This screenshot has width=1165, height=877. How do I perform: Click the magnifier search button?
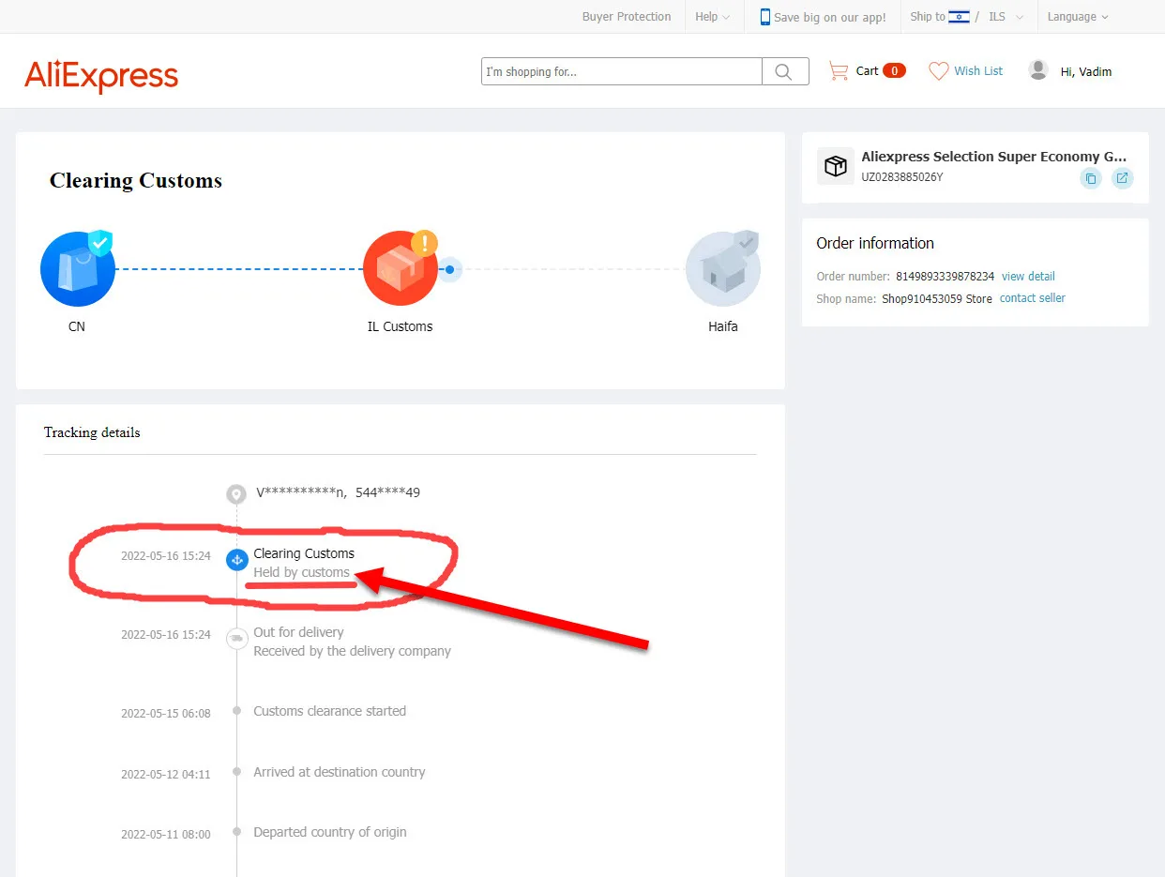click(x=785, y=72)
